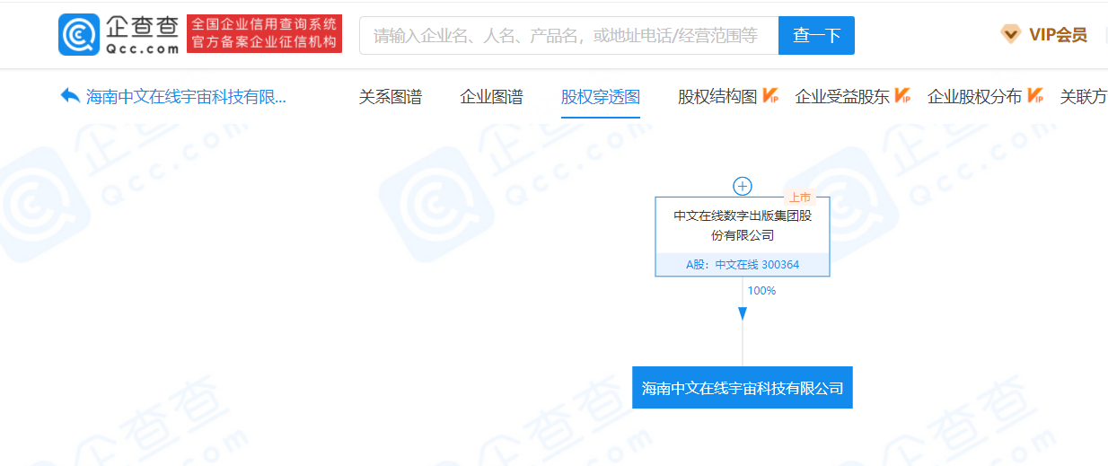1108x466 pixels.
Task: Open the 股权结构图 tab
Action: click(x=717, y=97)
